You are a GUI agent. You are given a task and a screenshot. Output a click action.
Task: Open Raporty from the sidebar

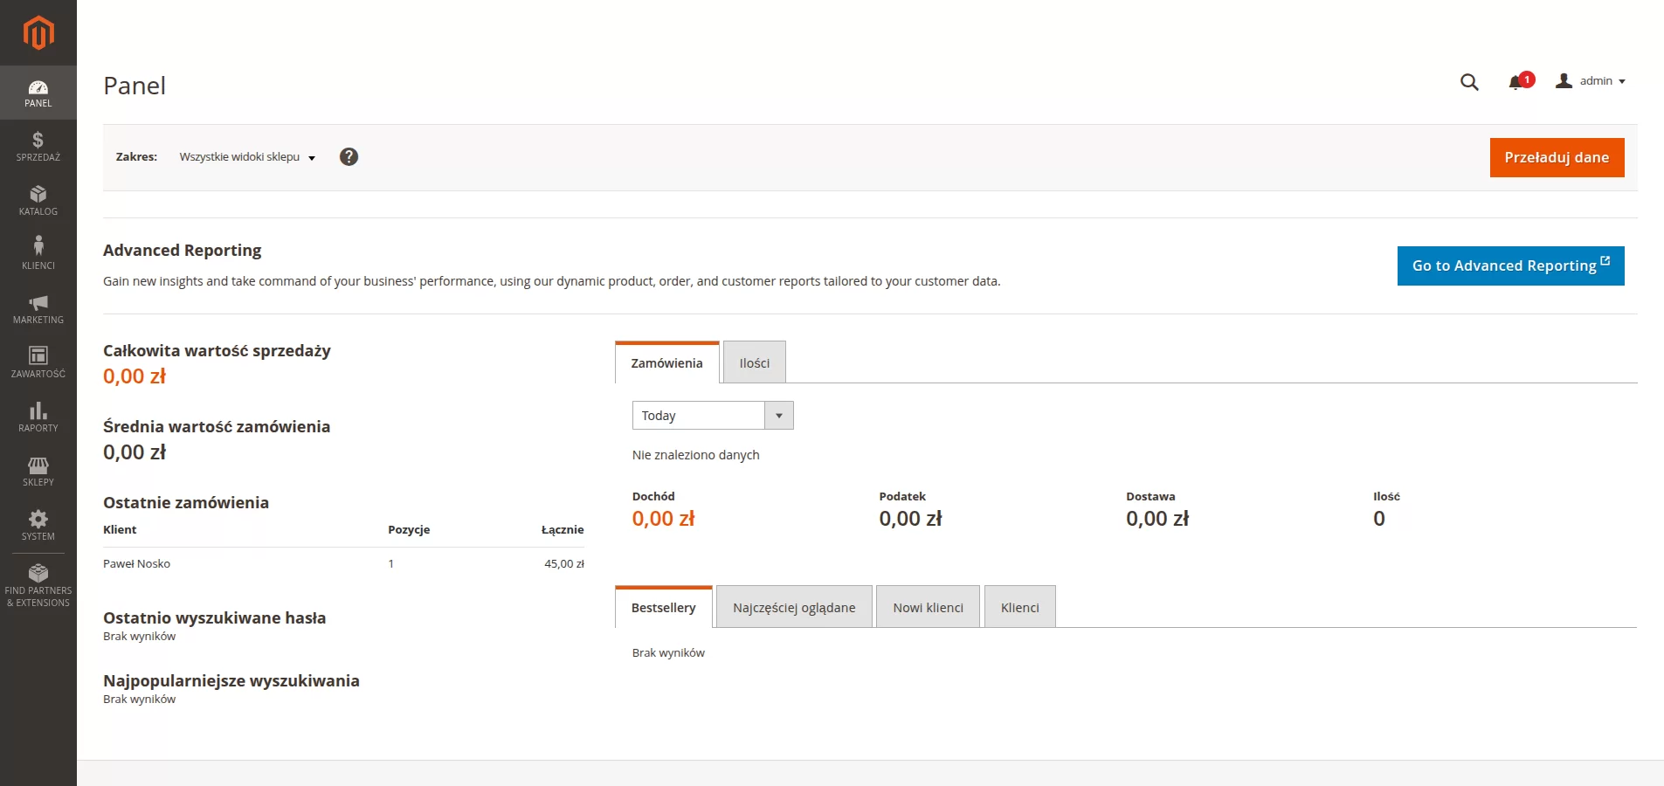pyautogui.click(x=38, y=417)
